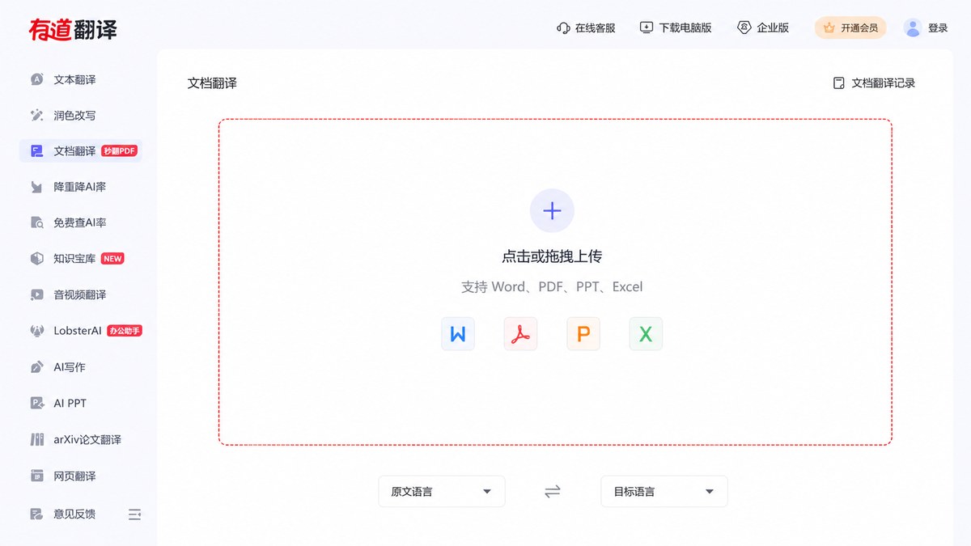This screenshot has width=971, height=546.
Task: Click the 文本翻译 sidebar icon
Action: [37, 79]
